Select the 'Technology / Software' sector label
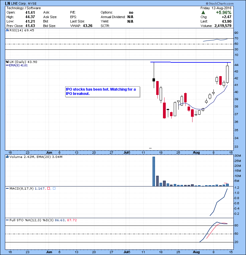 click(24, 8)
